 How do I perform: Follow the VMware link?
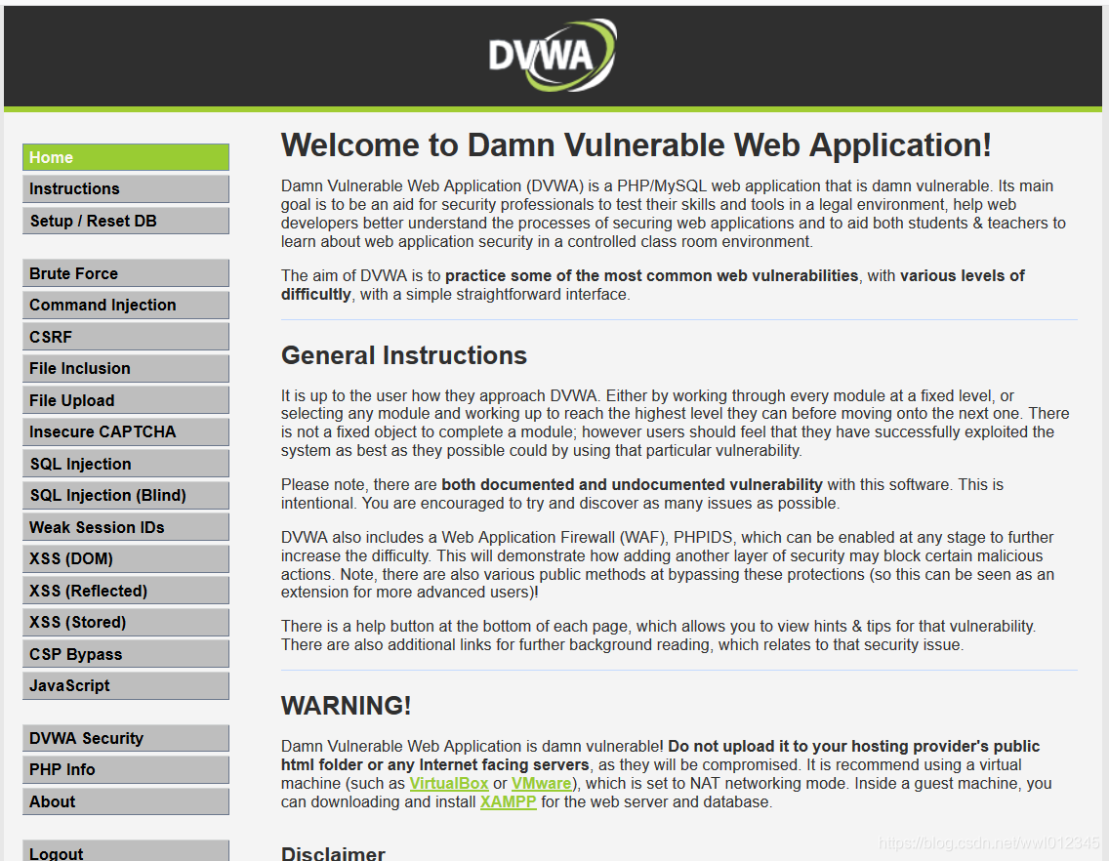point(541,783)
